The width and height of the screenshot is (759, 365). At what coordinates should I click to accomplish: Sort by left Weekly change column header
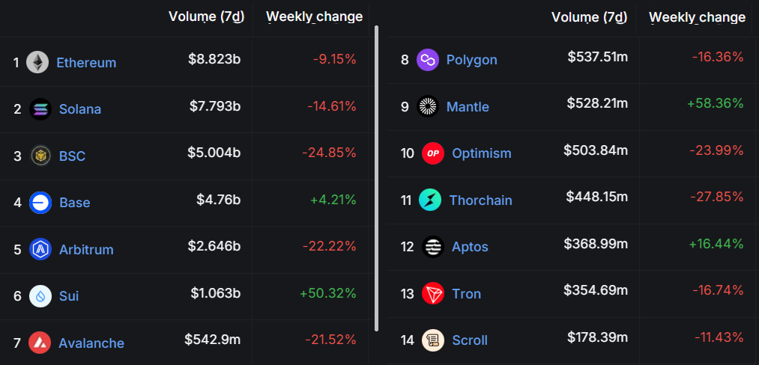pyautogui.click(x=314, y=16)
